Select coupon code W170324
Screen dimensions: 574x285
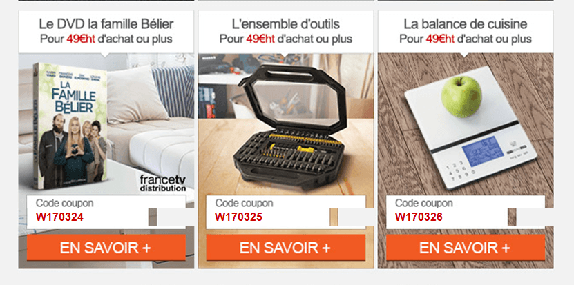pos(59,217)
